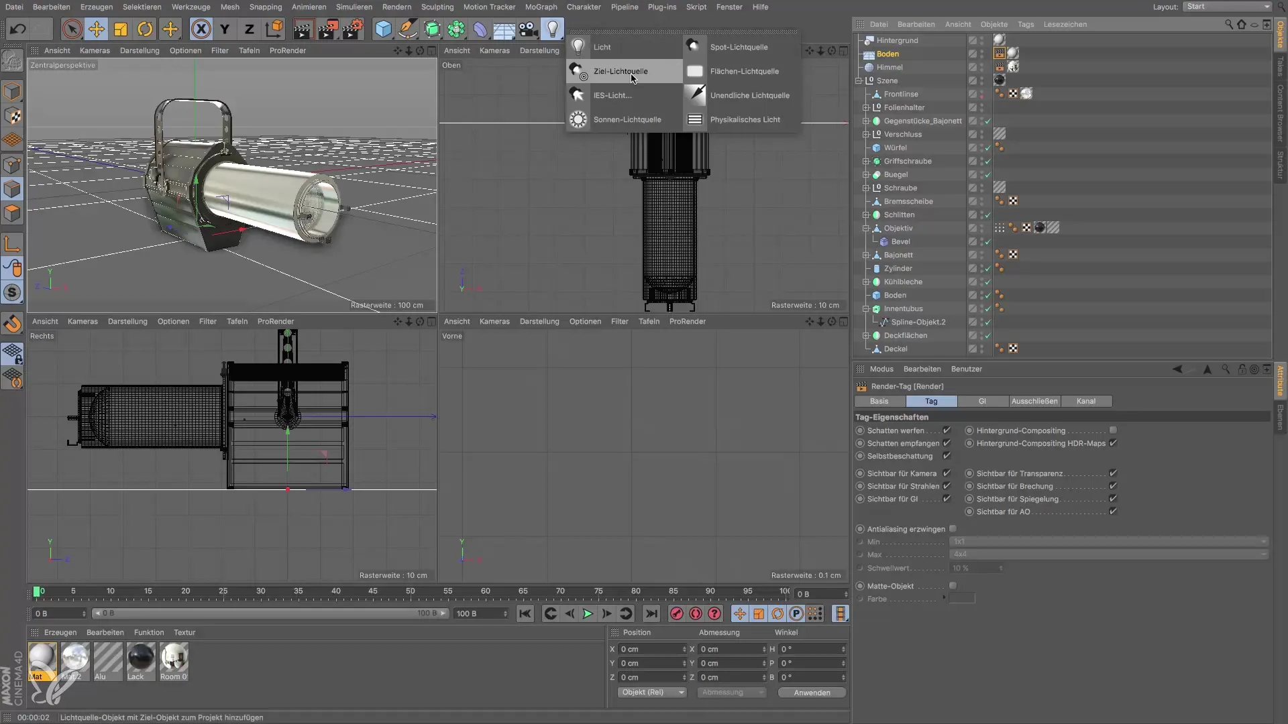Open the spline pen tool

(407, 29)
